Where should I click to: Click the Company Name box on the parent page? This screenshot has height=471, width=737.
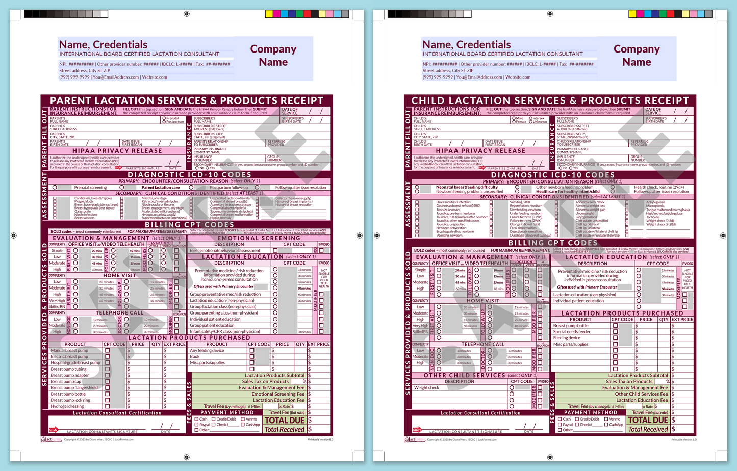tap(273, 55)
